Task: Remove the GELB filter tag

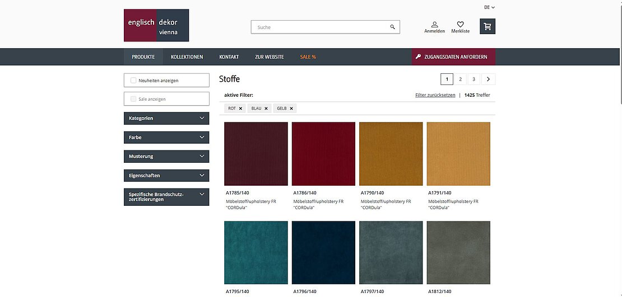Action: [291, 109]
